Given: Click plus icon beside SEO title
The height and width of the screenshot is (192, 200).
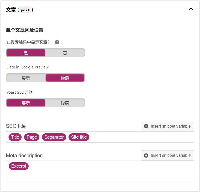Looking at the screenshot, I should 146,126.
